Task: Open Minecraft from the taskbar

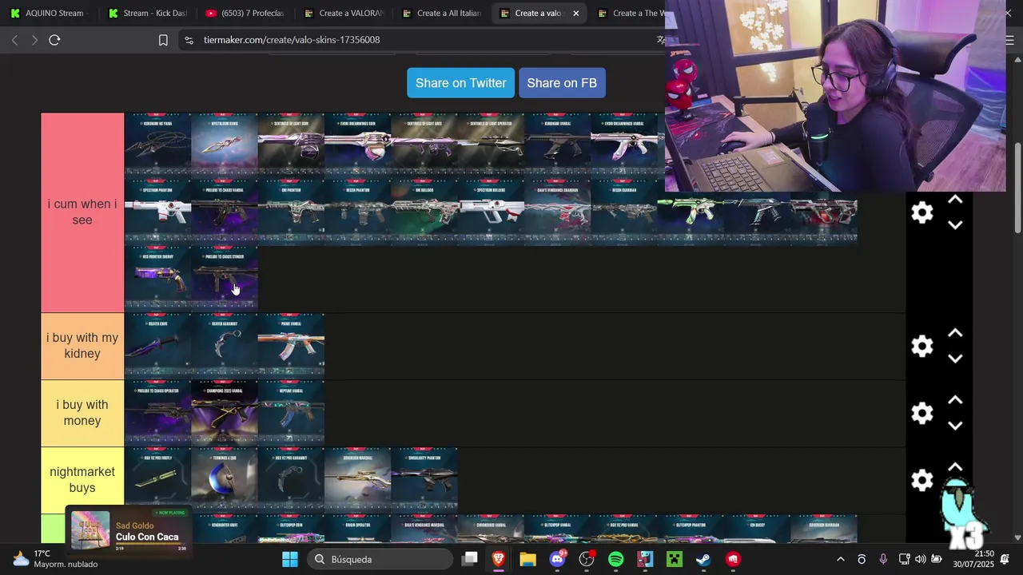Action: pos(675,559)
